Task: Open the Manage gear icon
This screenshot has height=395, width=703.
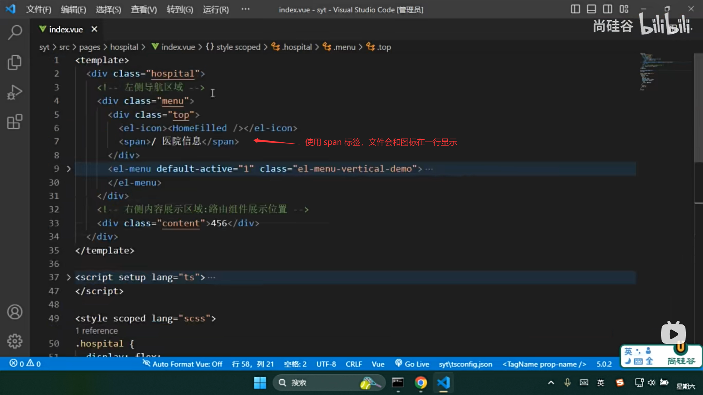Action: (15, 341)
